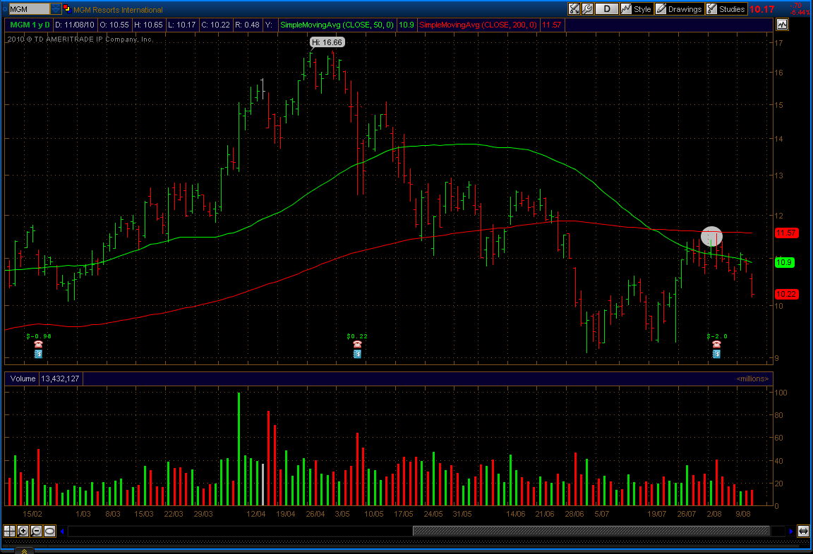Click the MGM 1 y D chart label
The height and width of the screenshot is (554, 813).
pos(30,25)
